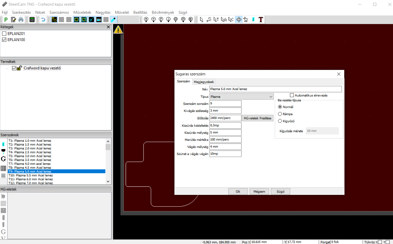
Task: Select the Kígyózó lead-in radio button
Action: pos(280,121)
